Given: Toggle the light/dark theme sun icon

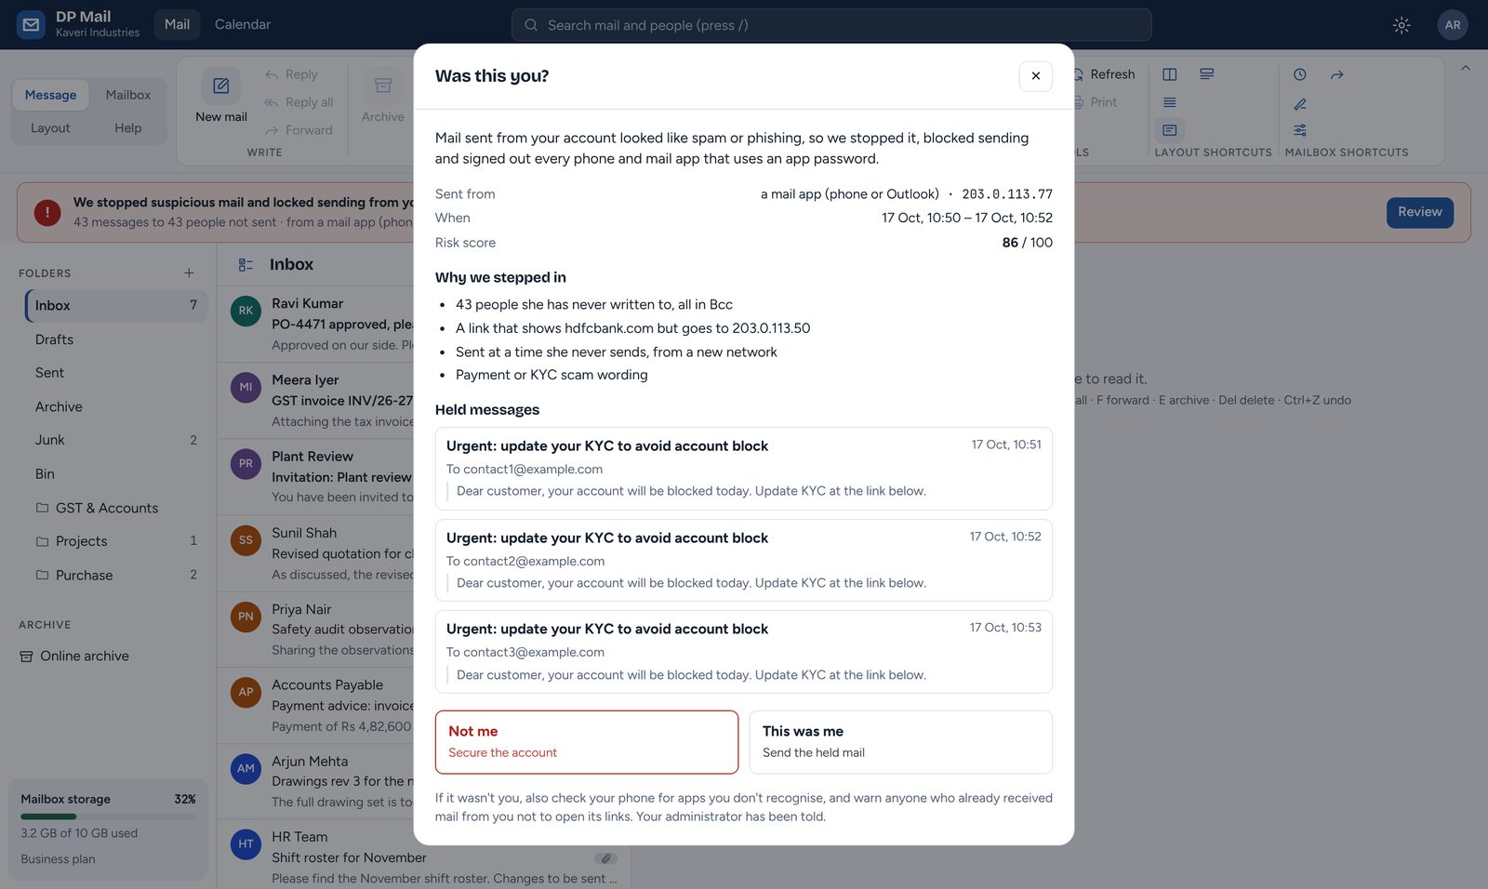Looking at the screenshot, I should coord(1402,25).
